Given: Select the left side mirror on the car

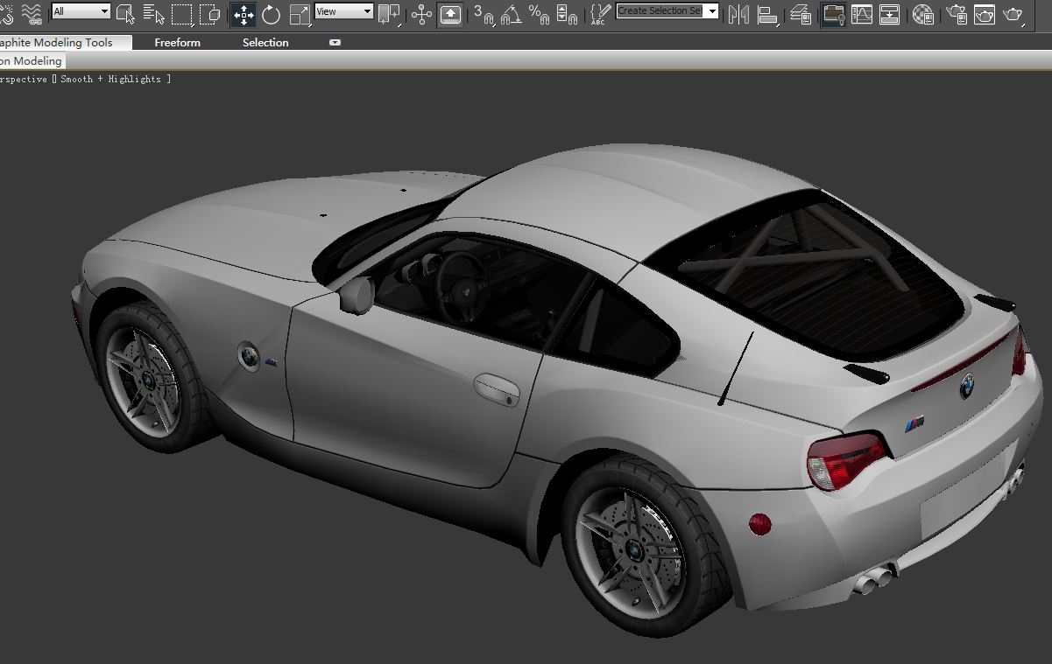Looking at the screenshot, I should [x=357, y=295].
